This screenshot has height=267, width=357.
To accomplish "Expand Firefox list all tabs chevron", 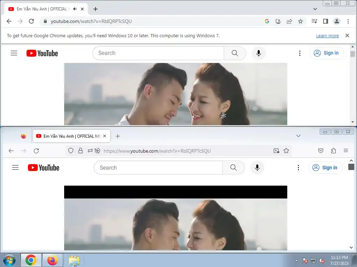I will coord(298,136).
